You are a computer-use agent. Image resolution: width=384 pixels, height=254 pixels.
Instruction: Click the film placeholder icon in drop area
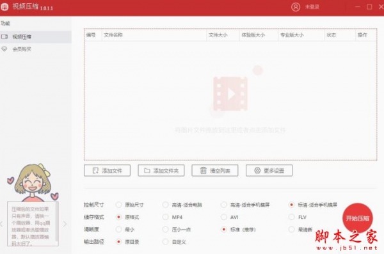230,94
